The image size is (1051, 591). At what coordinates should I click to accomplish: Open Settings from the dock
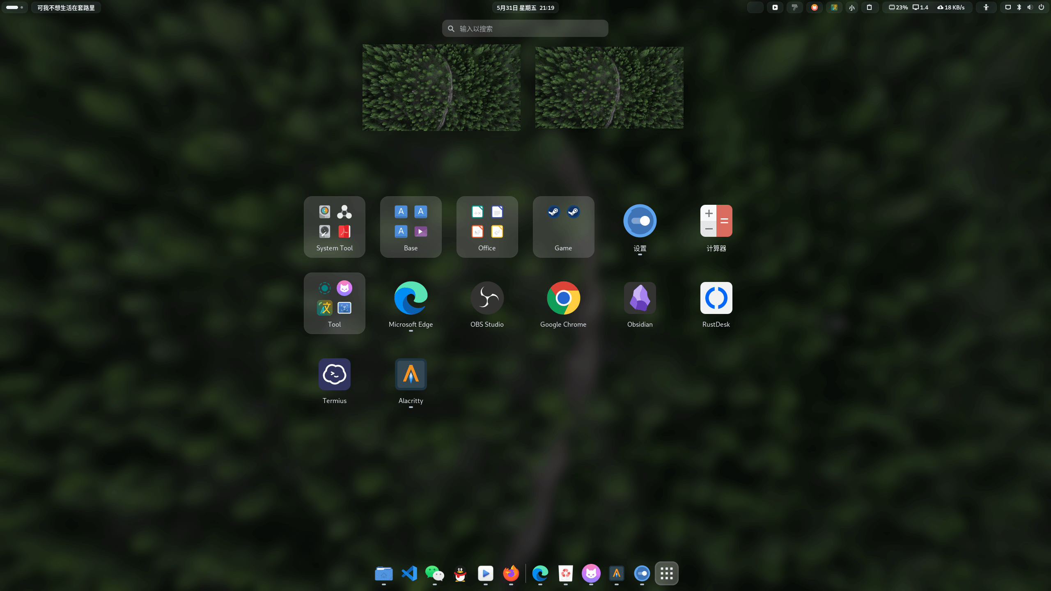coord(642,573)
